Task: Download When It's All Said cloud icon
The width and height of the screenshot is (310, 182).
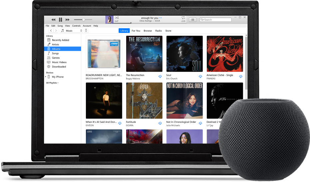Action: click(x=120, y=124)
